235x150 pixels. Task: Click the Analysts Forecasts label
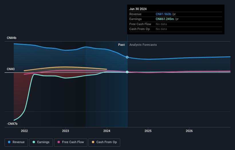point(143,45)
